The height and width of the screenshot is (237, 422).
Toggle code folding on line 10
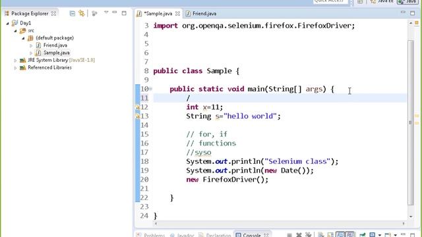tap(150, 89)
